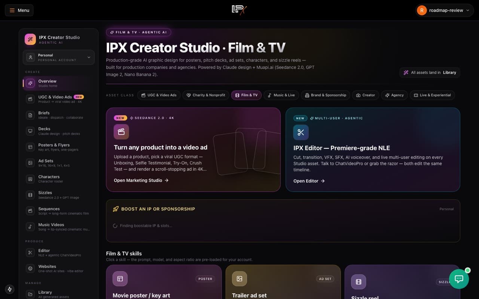Click the Library folder icon
This screenshot has height=299, width=479.
(30, 294)
